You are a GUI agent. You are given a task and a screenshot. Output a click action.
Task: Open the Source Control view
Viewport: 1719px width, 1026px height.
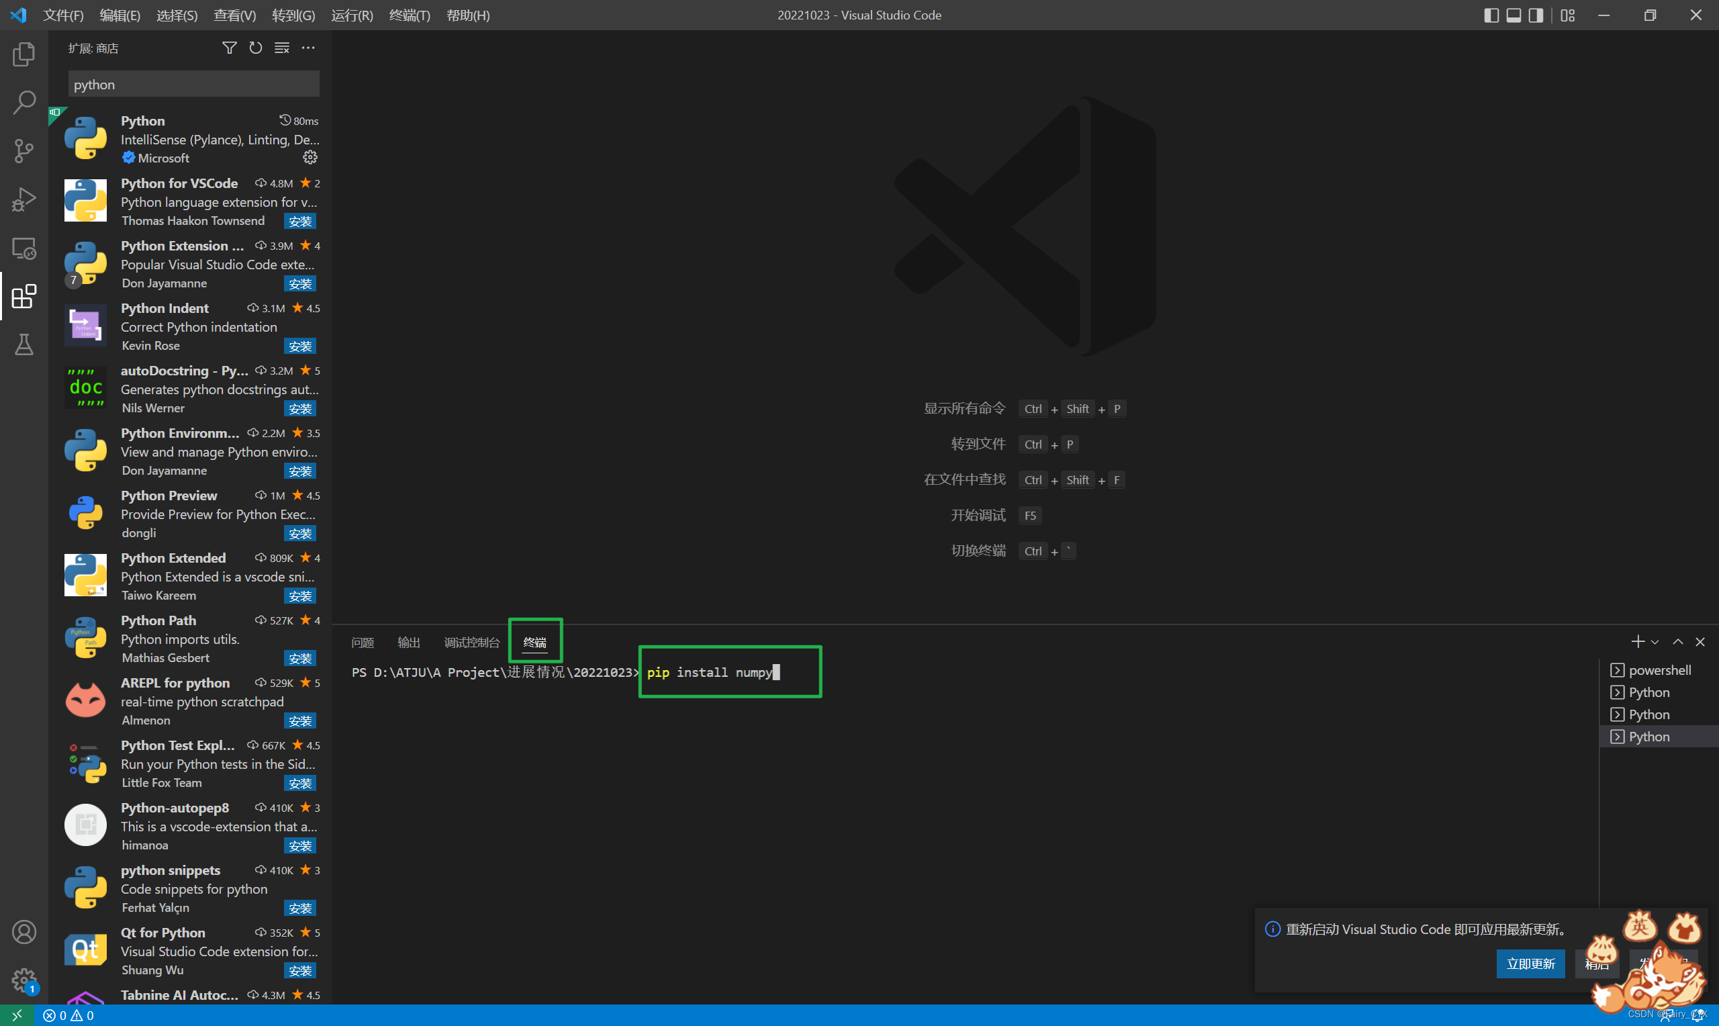pos(24,150)
